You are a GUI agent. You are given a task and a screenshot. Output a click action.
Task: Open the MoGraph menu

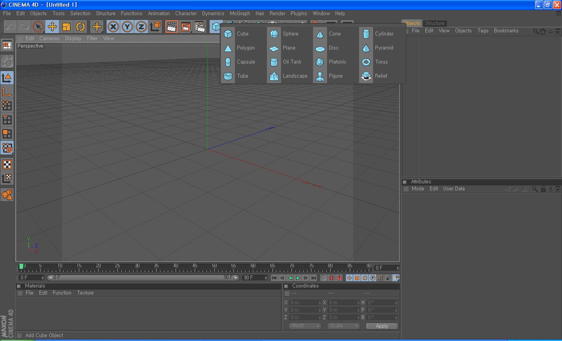[x=240, y=13]
